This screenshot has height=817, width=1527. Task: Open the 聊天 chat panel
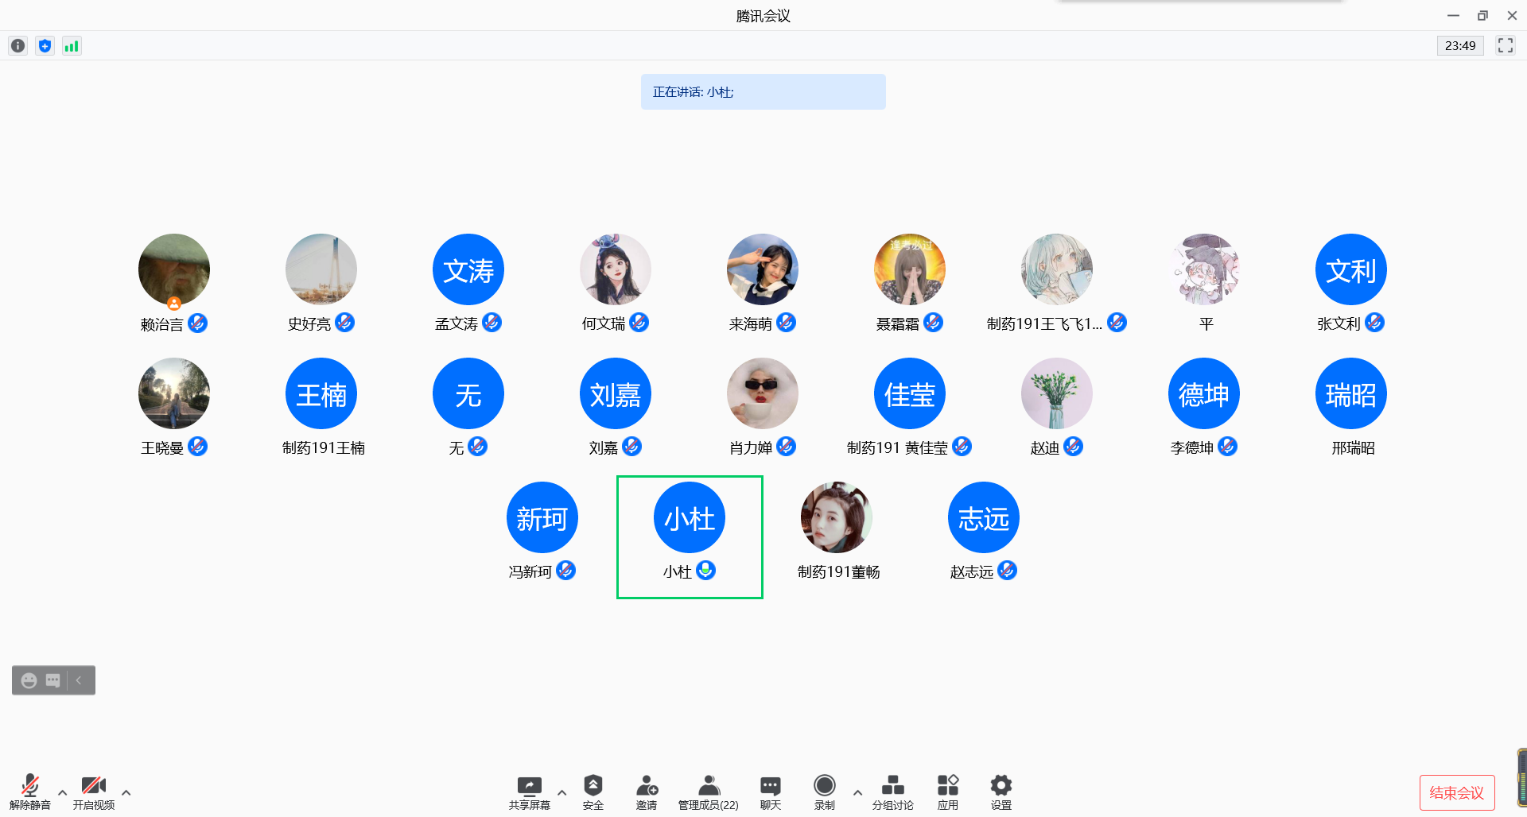[x=770, y=792]
